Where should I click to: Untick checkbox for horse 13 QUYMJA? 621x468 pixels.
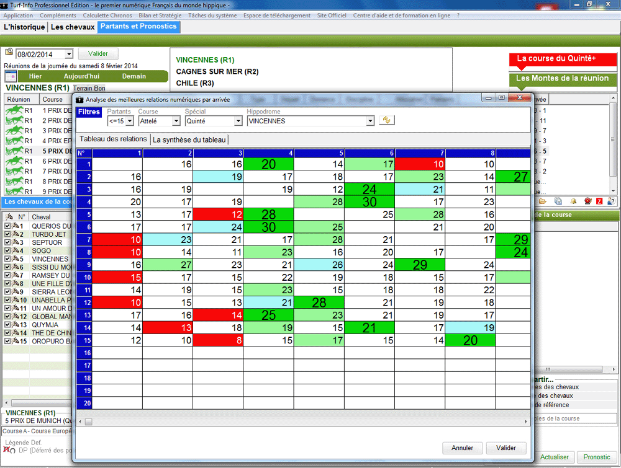click(7, 324)
